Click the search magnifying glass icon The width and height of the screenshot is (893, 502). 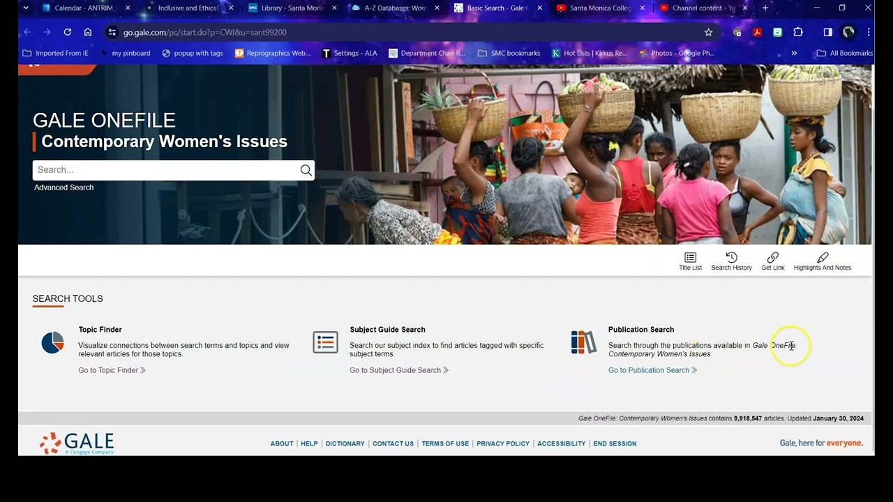306,170
